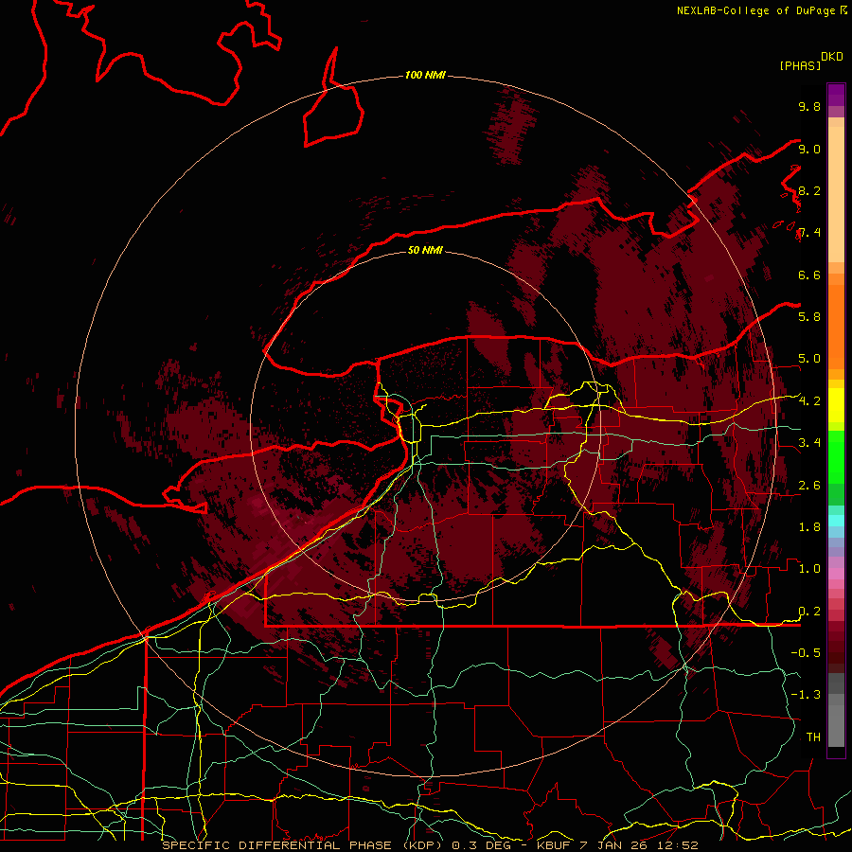Click the 100 NMI range ring label
Image resolution: width=852 pixels, height=852 pixels.
[425, 75]
